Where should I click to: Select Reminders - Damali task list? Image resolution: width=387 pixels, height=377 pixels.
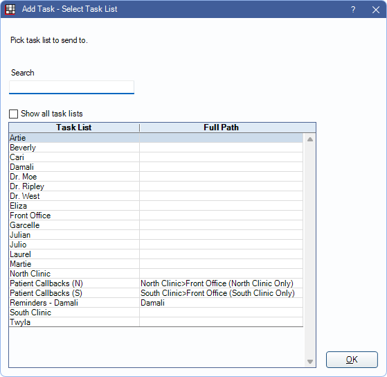(x=156, y=303)
